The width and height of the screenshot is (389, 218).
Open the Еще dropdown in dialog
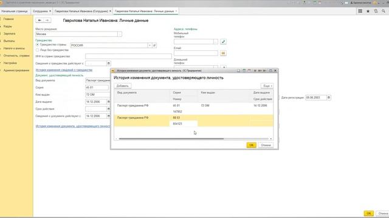pyautogui.click(x=267, y=86)
